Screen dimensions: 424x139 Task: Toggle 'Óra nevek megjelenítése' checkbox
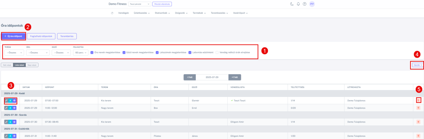[x=92, y=52]
